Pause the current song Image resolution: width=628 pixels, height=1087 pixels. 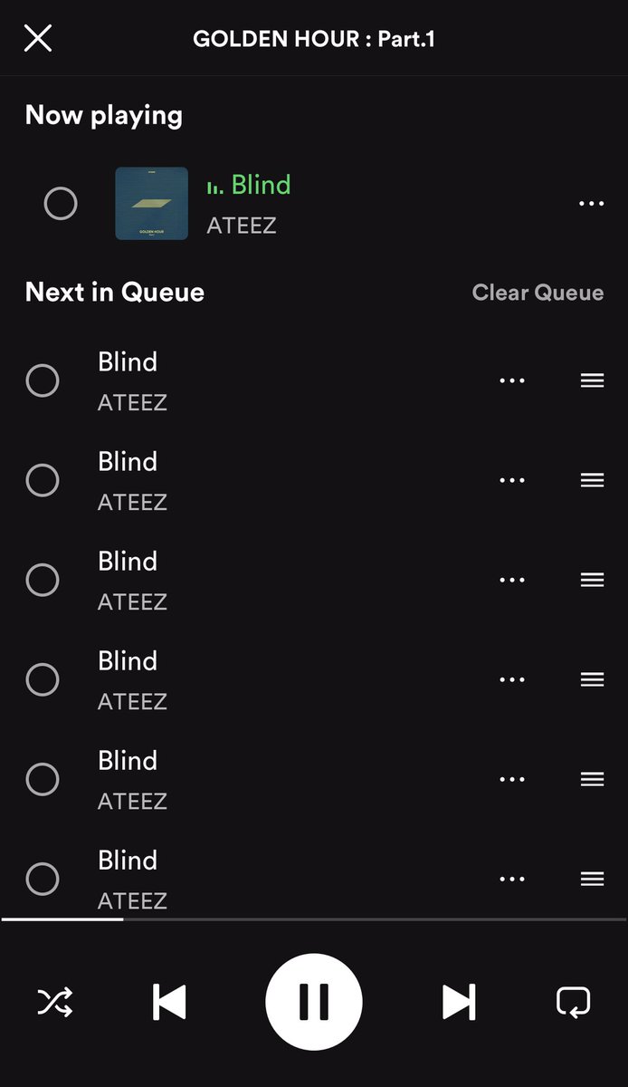(x=314, y=1002)
